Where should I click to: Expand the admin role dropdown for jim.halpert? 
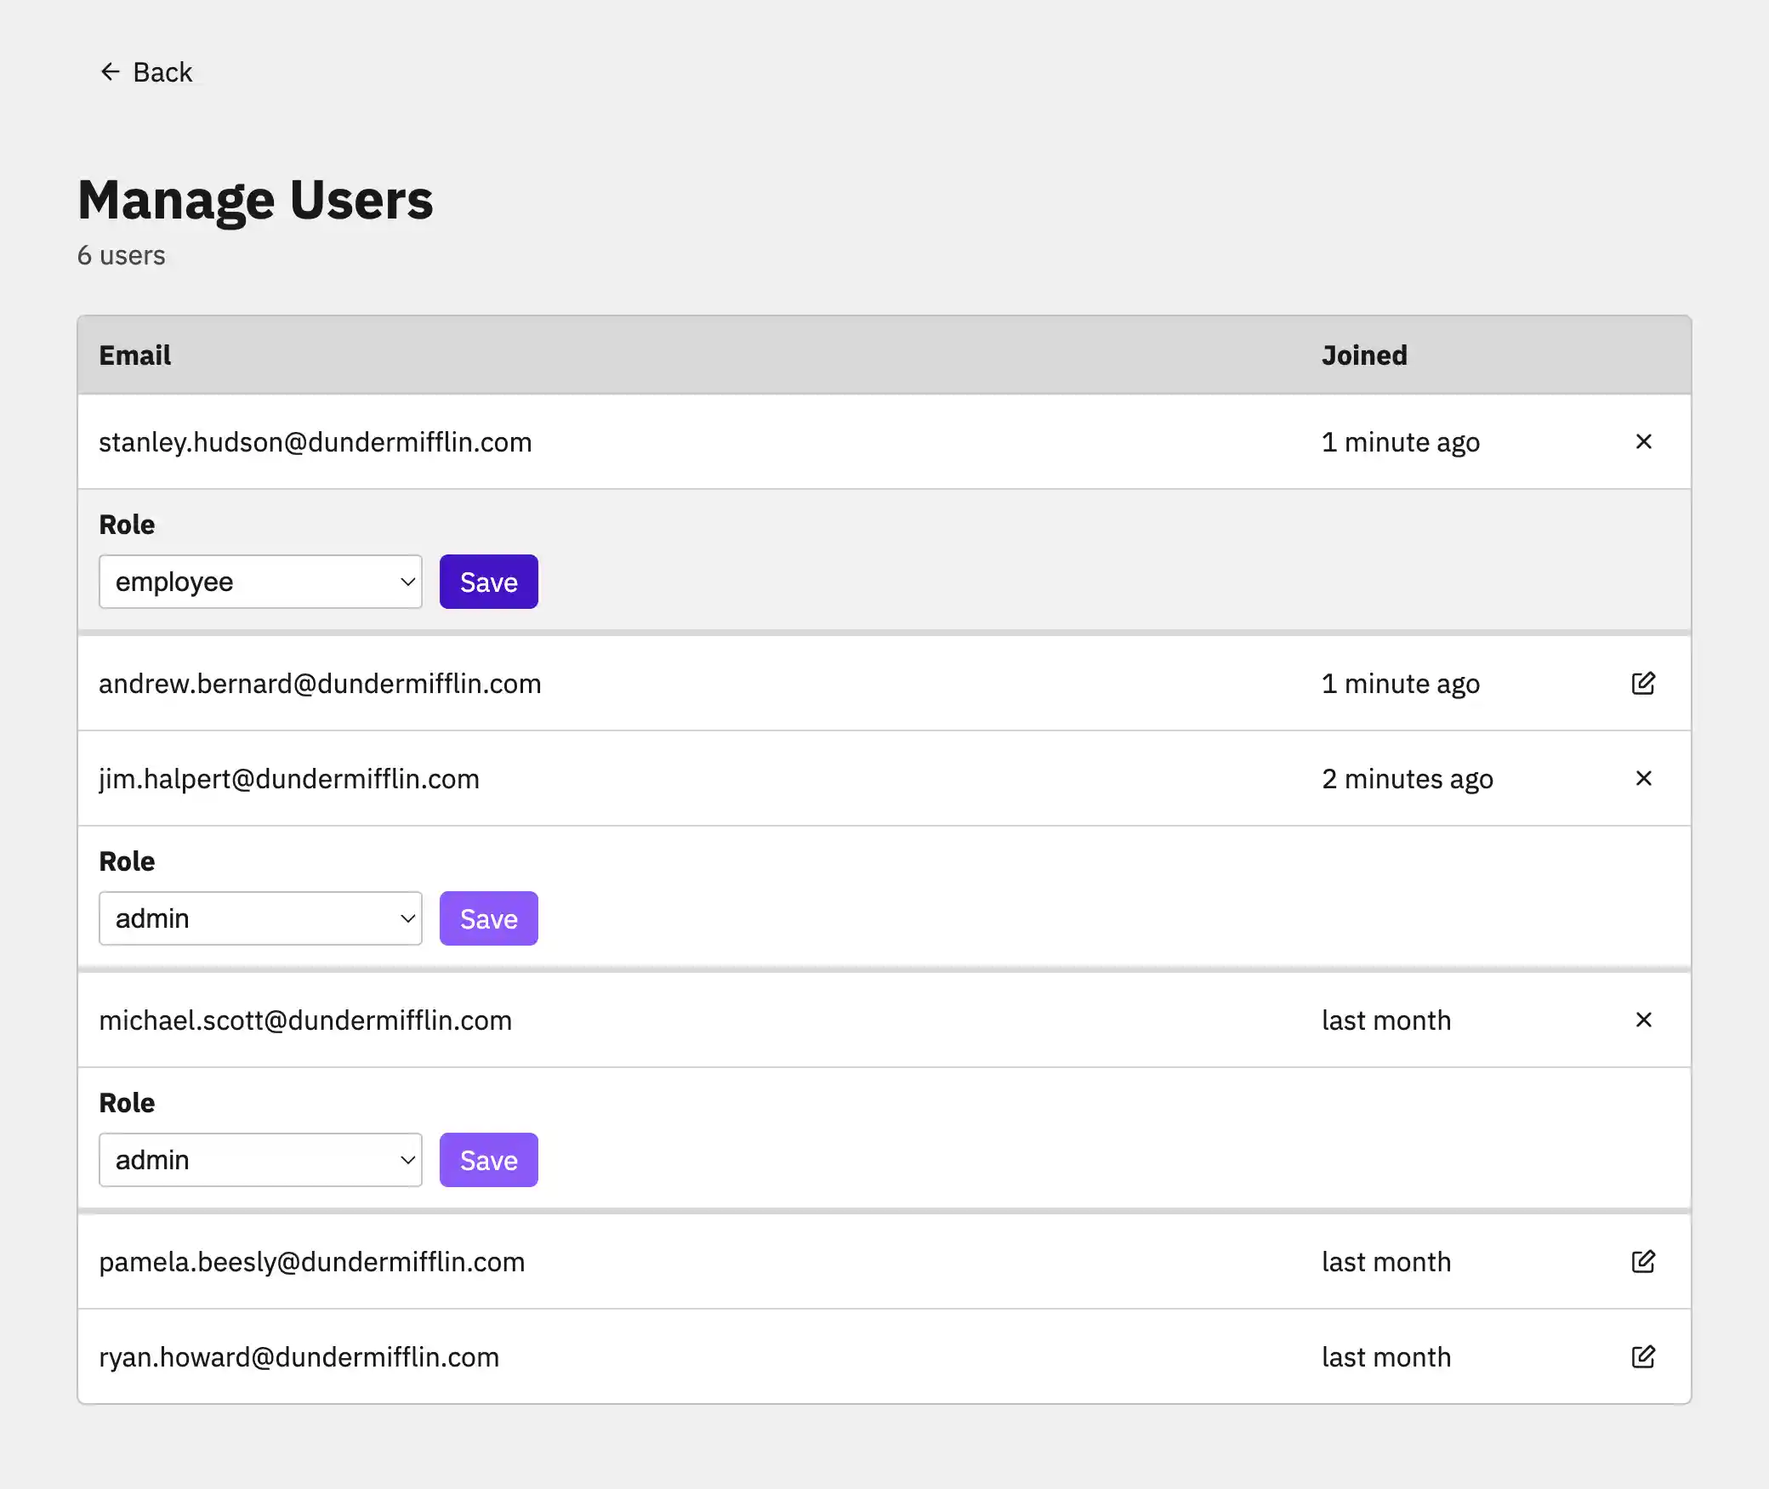260,918
